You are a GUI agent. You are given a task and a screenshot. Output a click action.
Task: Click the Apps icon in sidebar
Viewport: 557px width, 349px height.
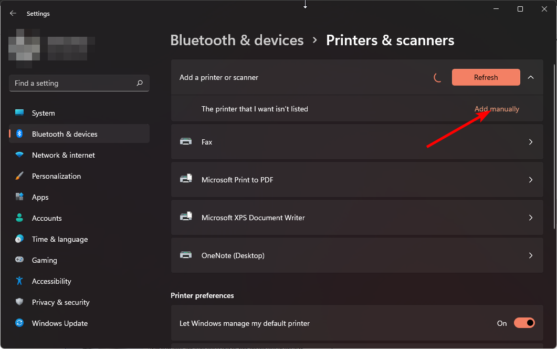[19, 197]
